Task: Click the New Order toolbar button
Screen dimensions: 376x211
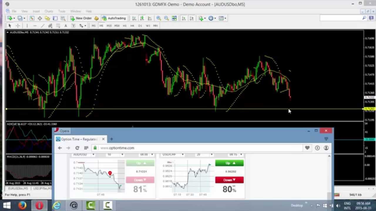Action: [81, 18]
